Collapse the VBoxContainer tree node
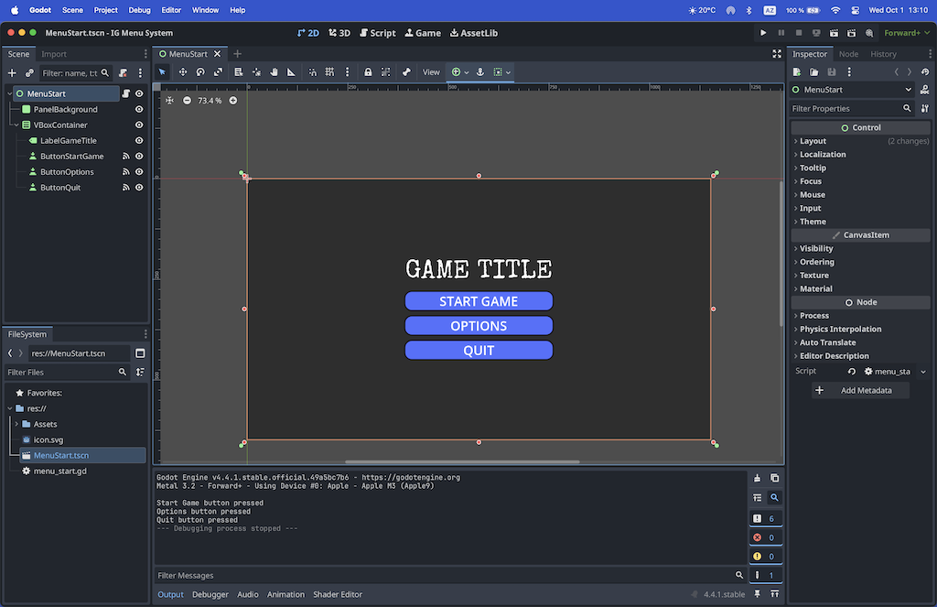 tap(16, 125)
